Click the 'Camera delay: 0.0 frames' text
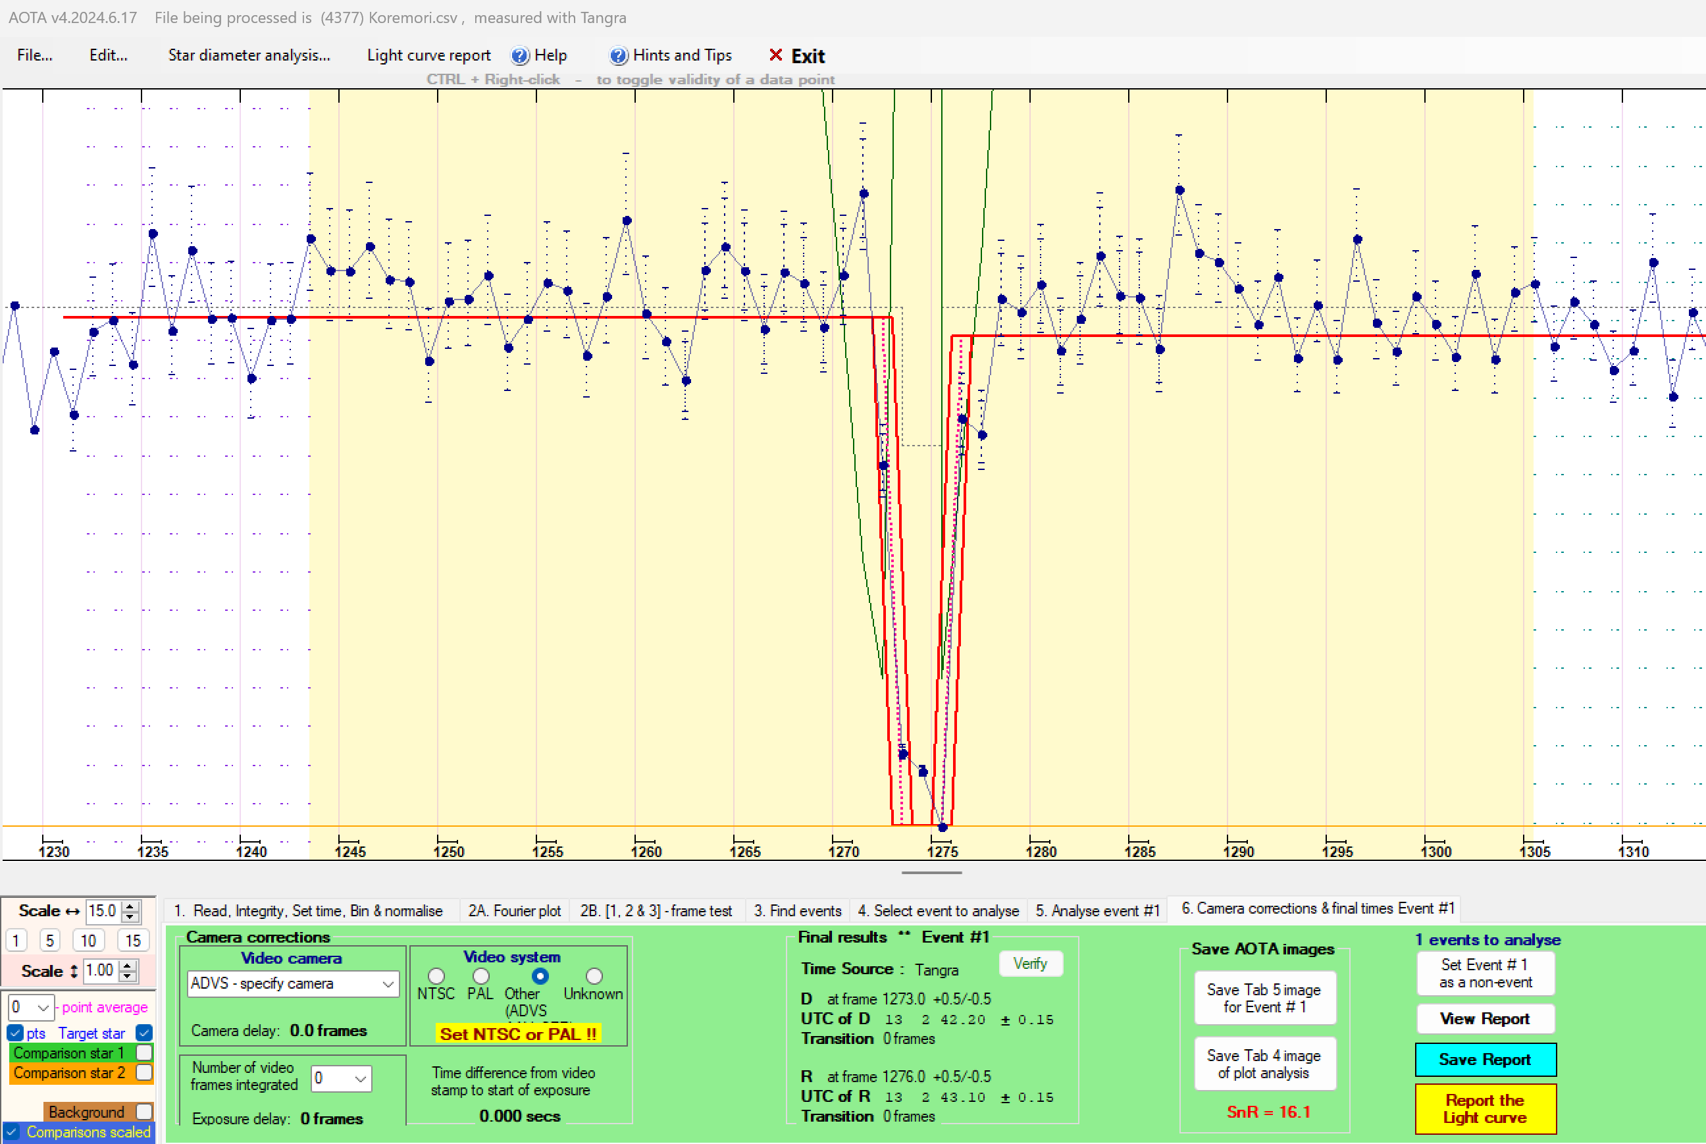This screenshot has width=1706, height=1144. (278, 1030)
